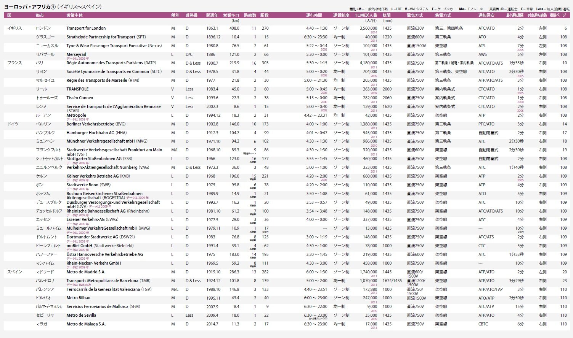
Task: Select "Essener Verkehrs-AG (EVAG)"
Action: click(92, 220)
